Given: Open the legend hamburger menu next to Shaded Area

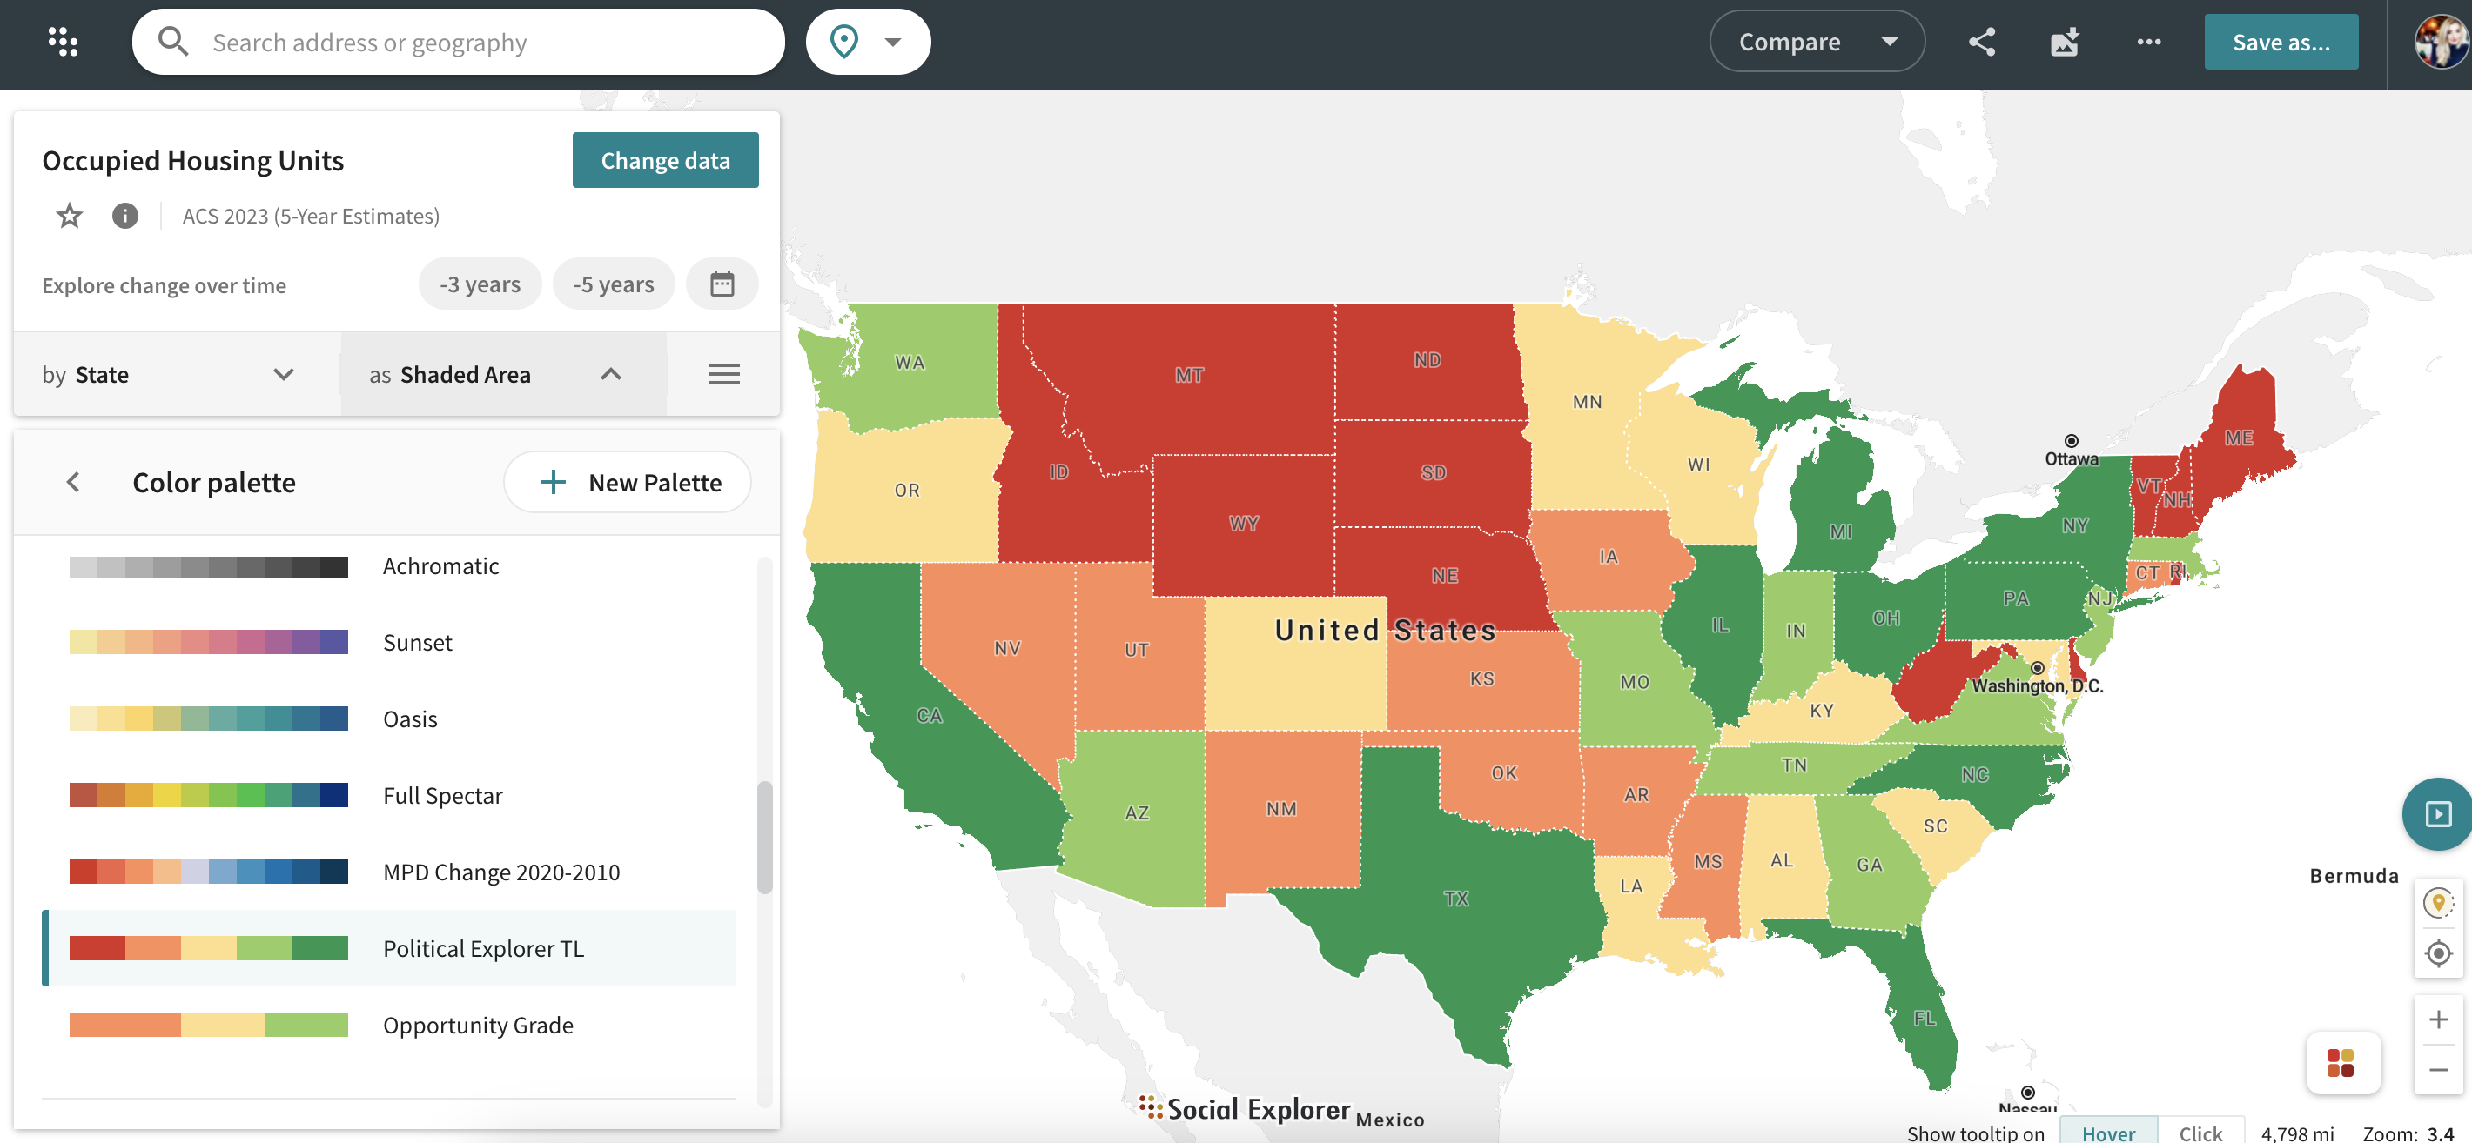Looking at the screenshot, I should click(x=723, y=374).
